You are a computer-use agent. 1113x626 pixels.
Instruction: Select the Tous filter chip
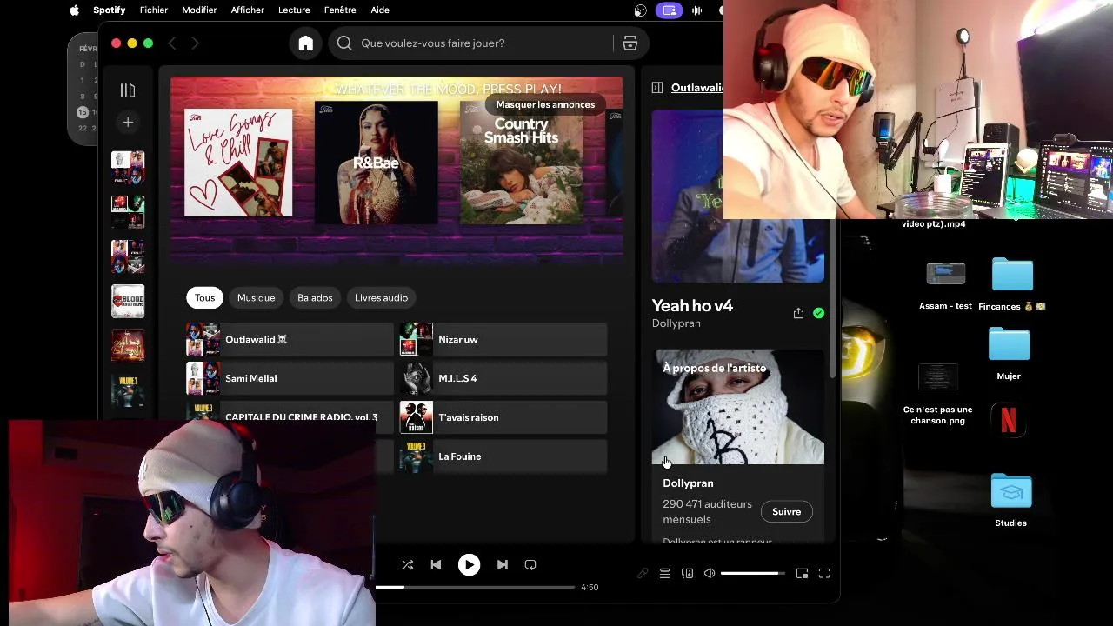(204, 298)
